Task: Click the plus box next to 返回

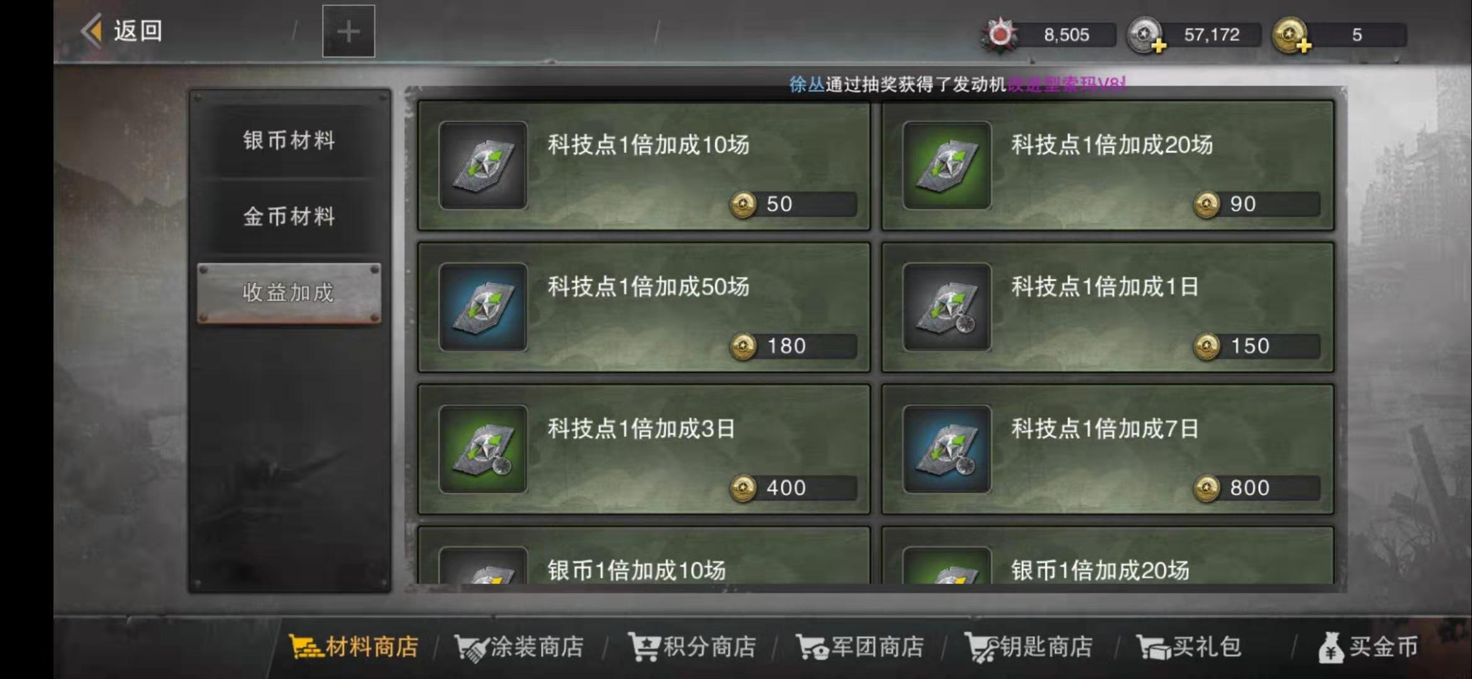Action: pos(348,31)
